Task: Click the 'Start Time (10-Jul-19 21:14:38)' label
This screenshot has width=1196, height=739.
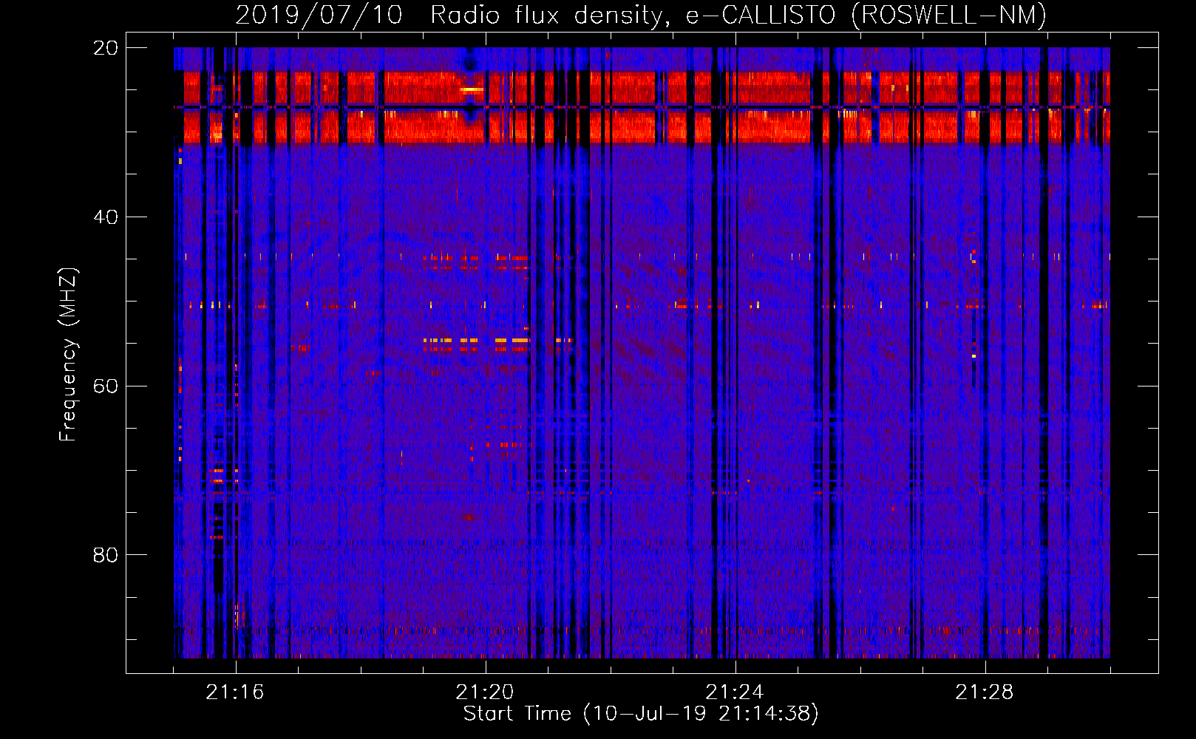Action: pos(641,714)
